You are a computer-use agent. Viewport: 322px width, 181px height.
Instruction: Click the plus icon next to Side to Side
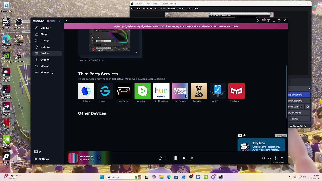pos(99,158)
